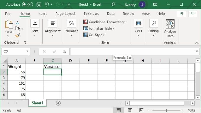The image size is (201, 113).
Task: Open the Help tab
Action: 161,14
